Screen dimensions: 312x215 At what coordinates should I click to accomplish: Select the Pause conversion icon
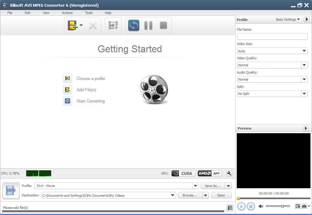(x=148, y=26)
